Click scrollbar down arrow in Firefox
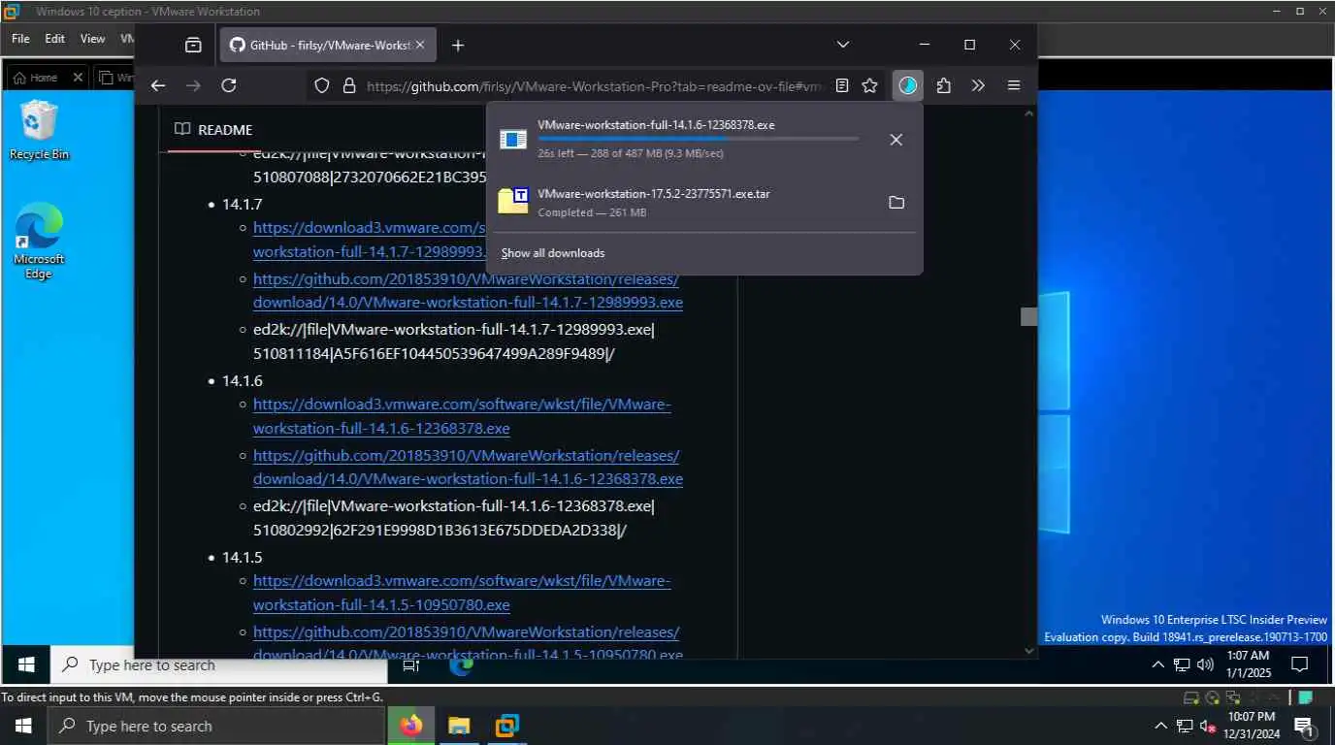 (x=1028, y=651)
